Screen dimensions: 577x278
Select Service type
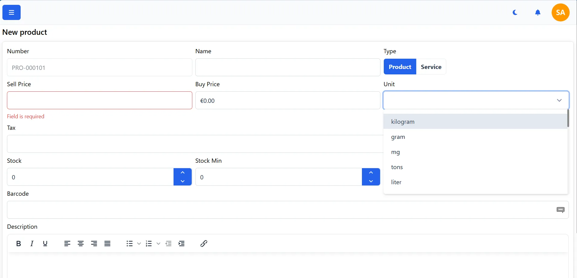431,67
